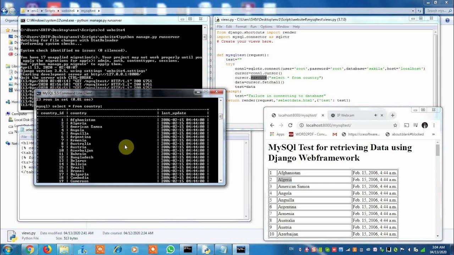Open Chrome three-dot menu
The height and width of the screenshot is (255, 454).
tap(434, 125)
